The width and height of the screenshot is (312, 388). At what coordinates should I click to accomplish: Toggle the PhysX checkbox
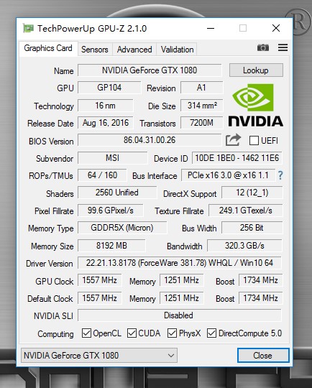point(172,333)
